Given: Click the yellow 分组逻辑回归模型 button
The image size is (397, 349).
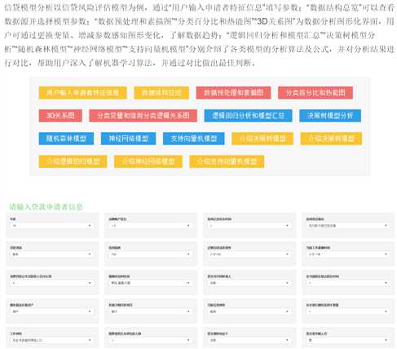Looking at the screenshot, I should coord(73,161).
